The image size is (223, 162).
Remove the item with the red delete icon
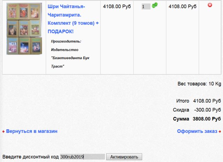[x=210, y=5]
